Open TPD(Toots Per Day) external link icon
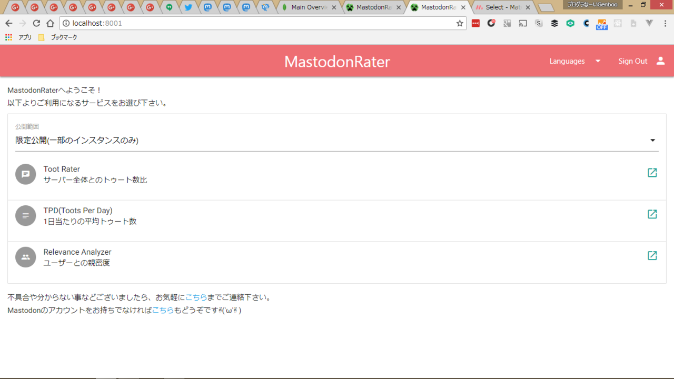Screen dimensions: 674x379 (652, 214)
